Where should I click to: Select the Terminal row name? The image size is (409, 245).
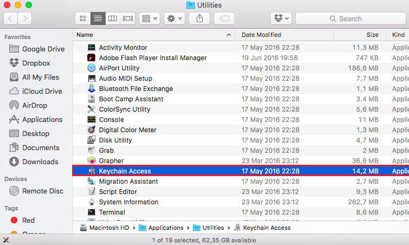click(x=112, y=212)
